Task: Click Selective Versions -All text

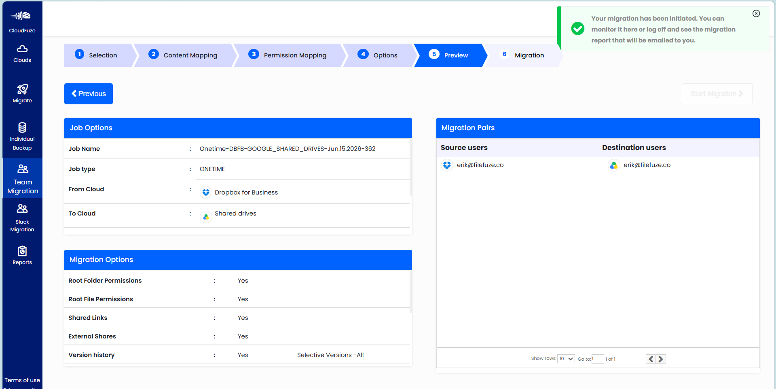Action: click(330, 355)
